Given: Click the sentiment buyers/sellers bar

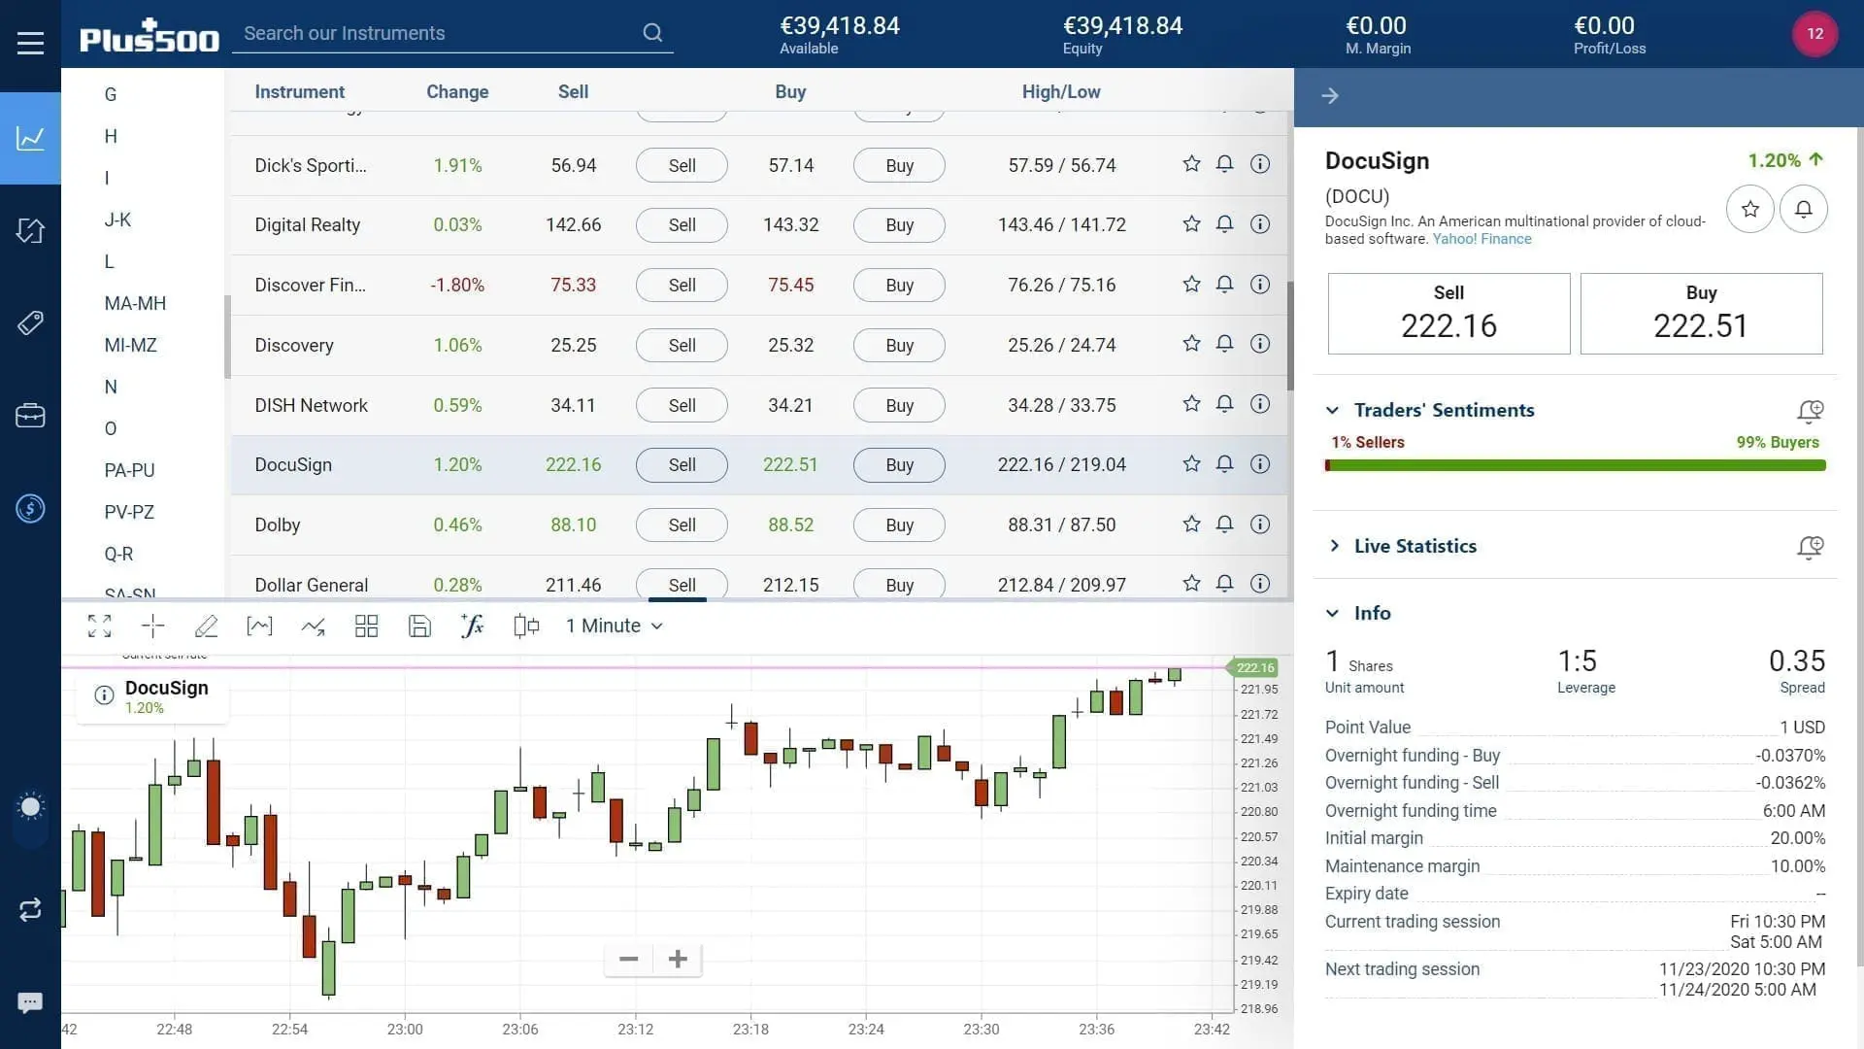Looking at the screenshot, I should [x=1575, y=465].
